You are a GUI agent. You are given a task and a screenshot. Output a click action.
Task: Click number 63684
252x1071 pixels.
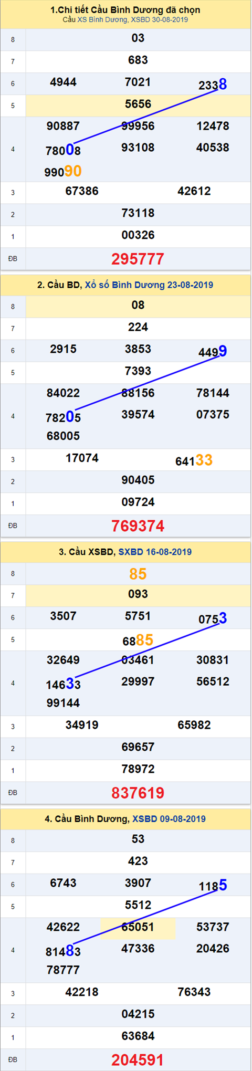pos(138,1036)
